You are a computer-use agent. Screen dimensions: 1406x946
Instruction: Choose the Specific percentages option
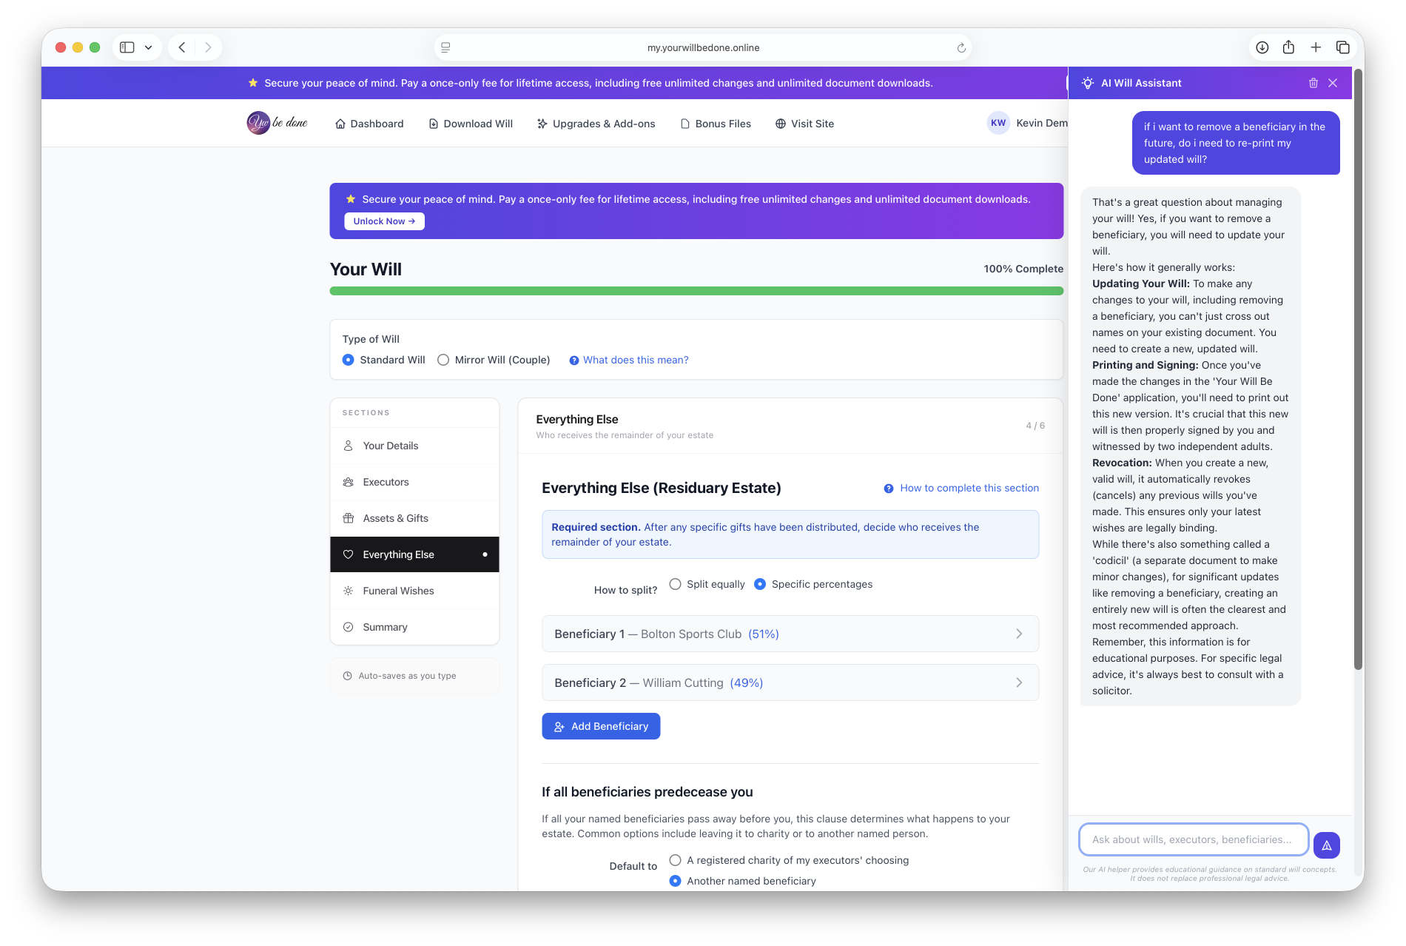[760, 584]
